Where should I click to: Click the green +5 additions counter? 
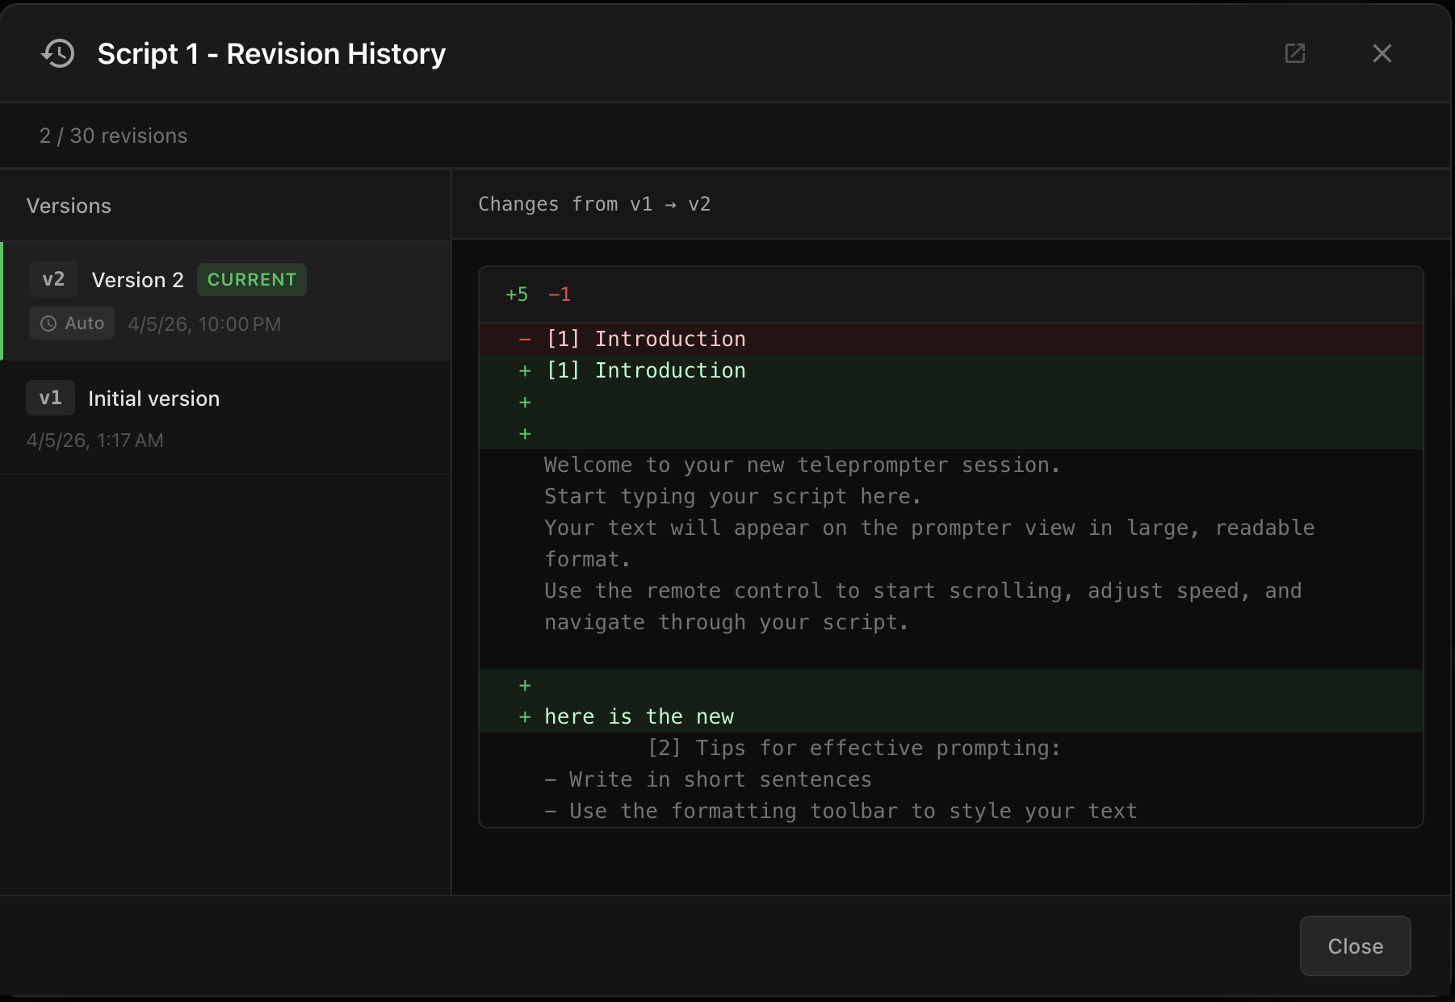click(x=516, y=294)
